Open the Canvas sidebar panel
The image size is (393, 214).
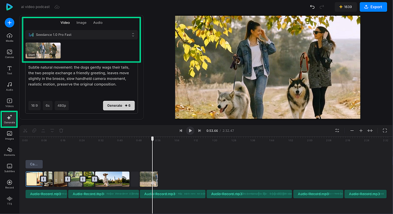pyautogui.click(x=9, y=54)
